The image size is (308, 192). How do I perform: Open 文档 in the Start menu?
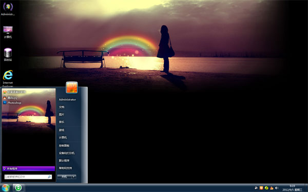tap(62, 107)
